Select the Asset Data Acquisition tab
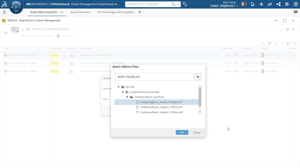 [44, 12]
